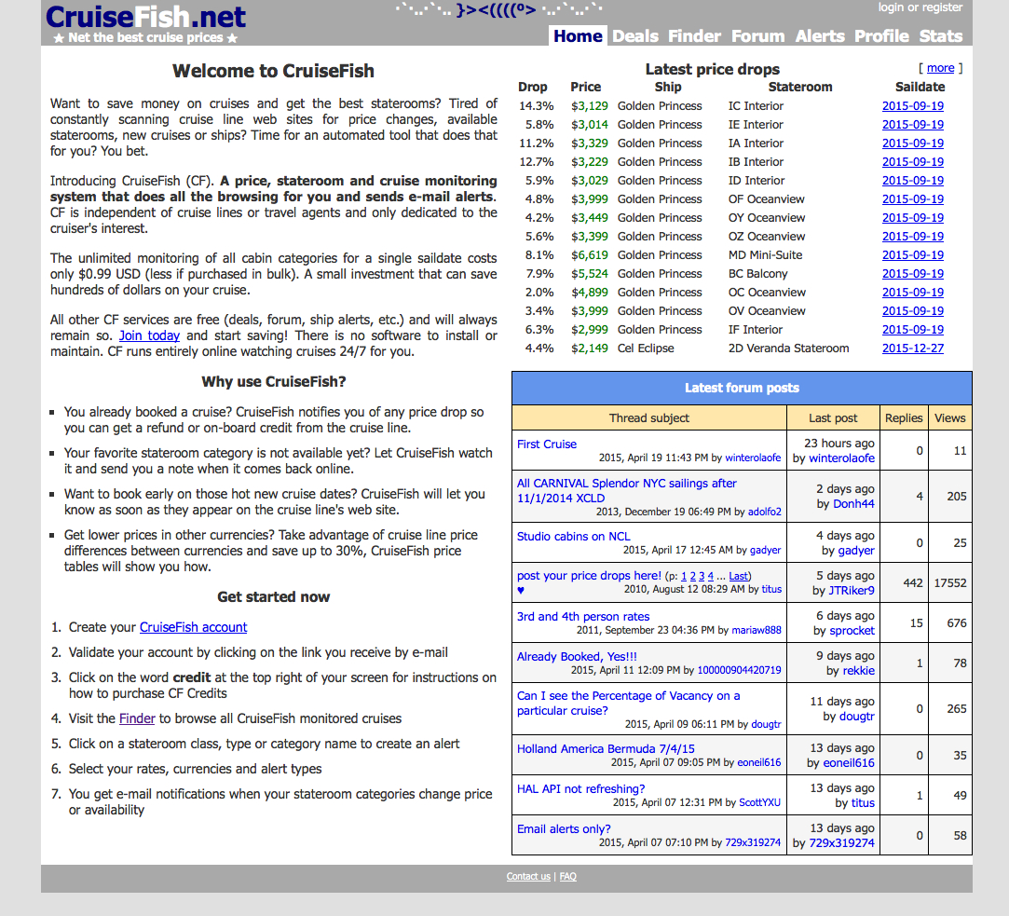This screenshot has height=916, width=1009.
Task: Open sail date for MD Mini-Suite row
Action: pyautogui.click(x=912, y=255)
